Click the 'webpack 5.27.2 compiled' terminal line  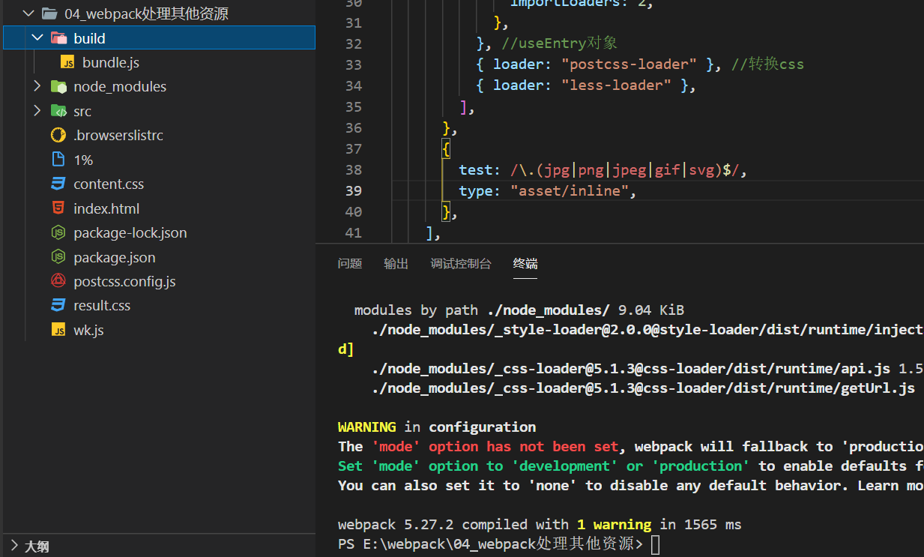tap(540, 524)
